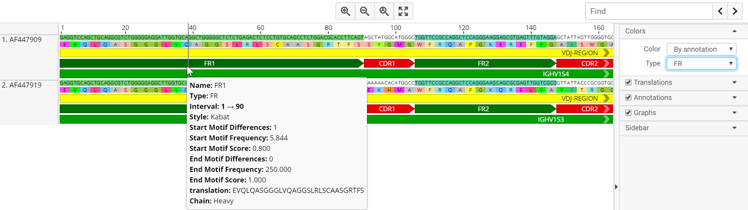Expand the Translations section arrow
The image size is (748, 210).
734,82
